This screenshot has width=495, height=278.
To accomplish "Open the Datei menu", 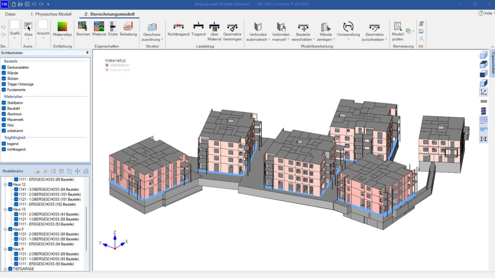I will click(x=10, y=14).
